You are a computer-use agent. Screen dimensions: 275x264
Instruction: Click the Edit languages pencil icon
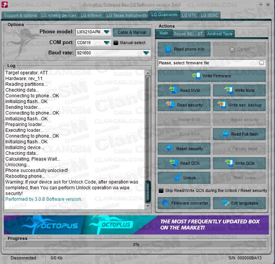coord(226,203)
